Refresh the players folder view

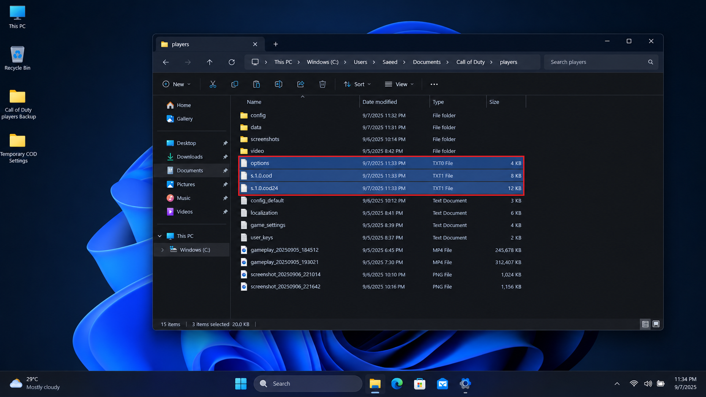click(x=232, y=62)
